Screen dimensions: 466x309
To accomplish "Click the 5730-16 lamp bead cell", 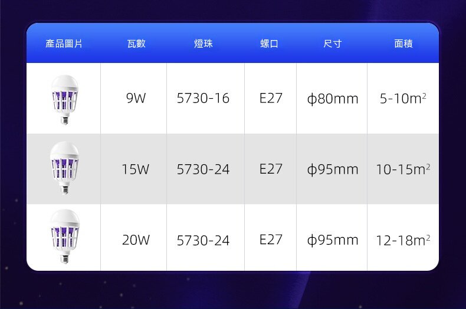I will pos(203,99).
